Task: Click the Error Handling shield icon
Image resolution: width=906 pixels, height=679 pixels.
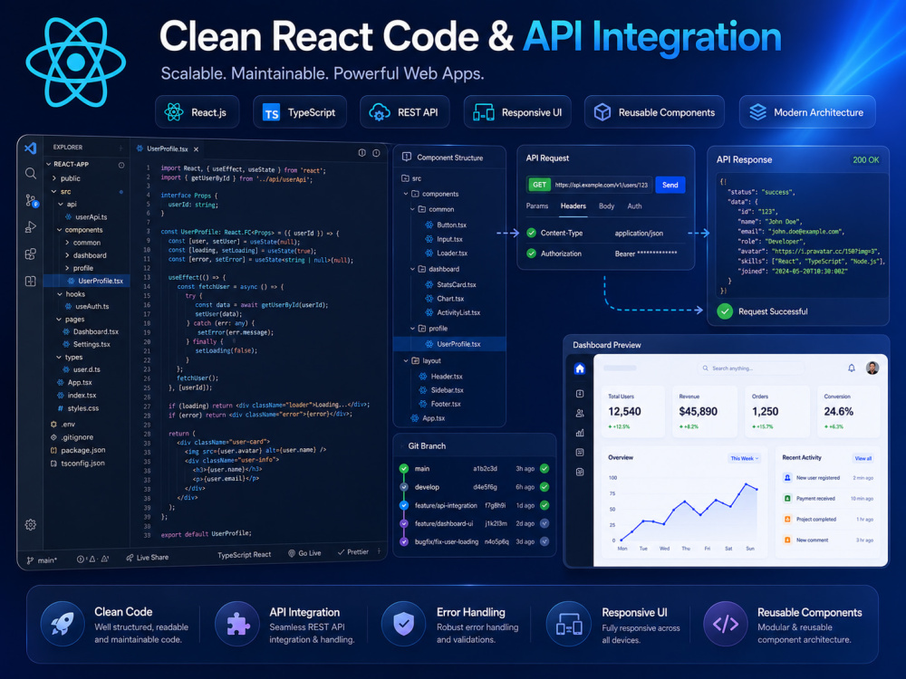Action: pyautogui.click(x=403, y=624)
